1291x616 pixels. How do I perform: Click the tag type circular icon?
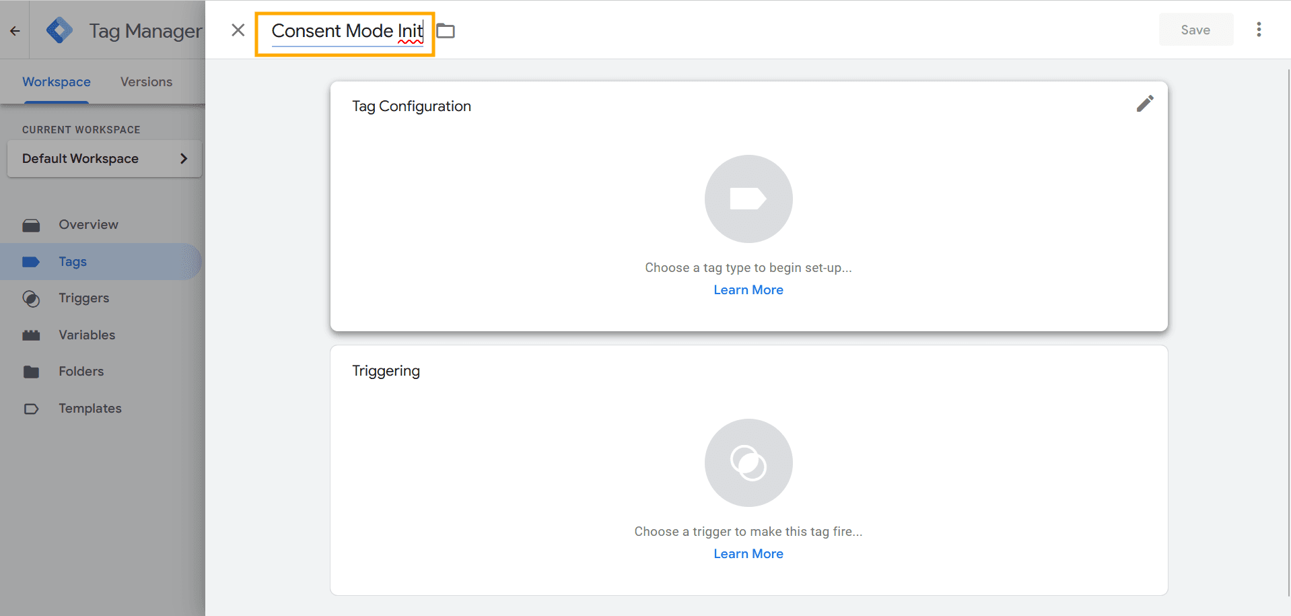pos(748,199)
